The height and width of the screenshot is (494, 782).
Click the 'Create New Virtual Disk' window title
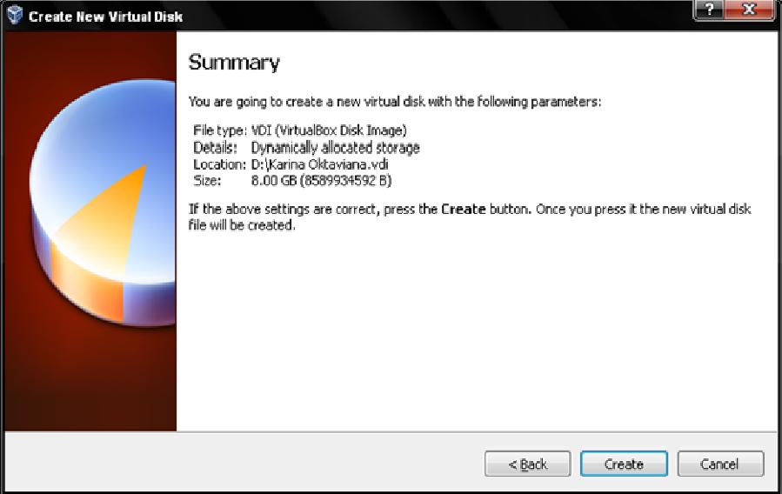[106, 17]
